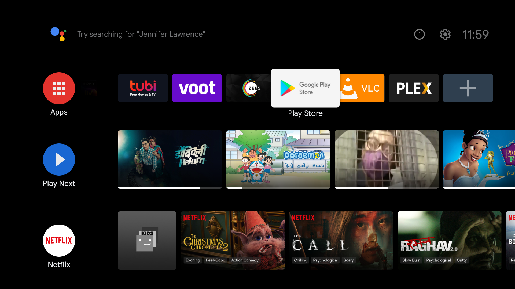Open the Plex media app
This screenshot has width=515, height=289.
coord(414,88)
